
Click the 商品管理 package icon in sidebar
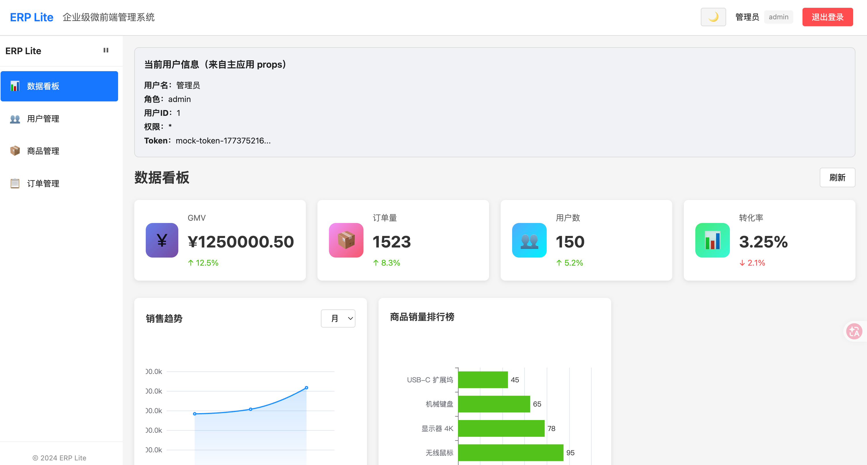point(15,151)
